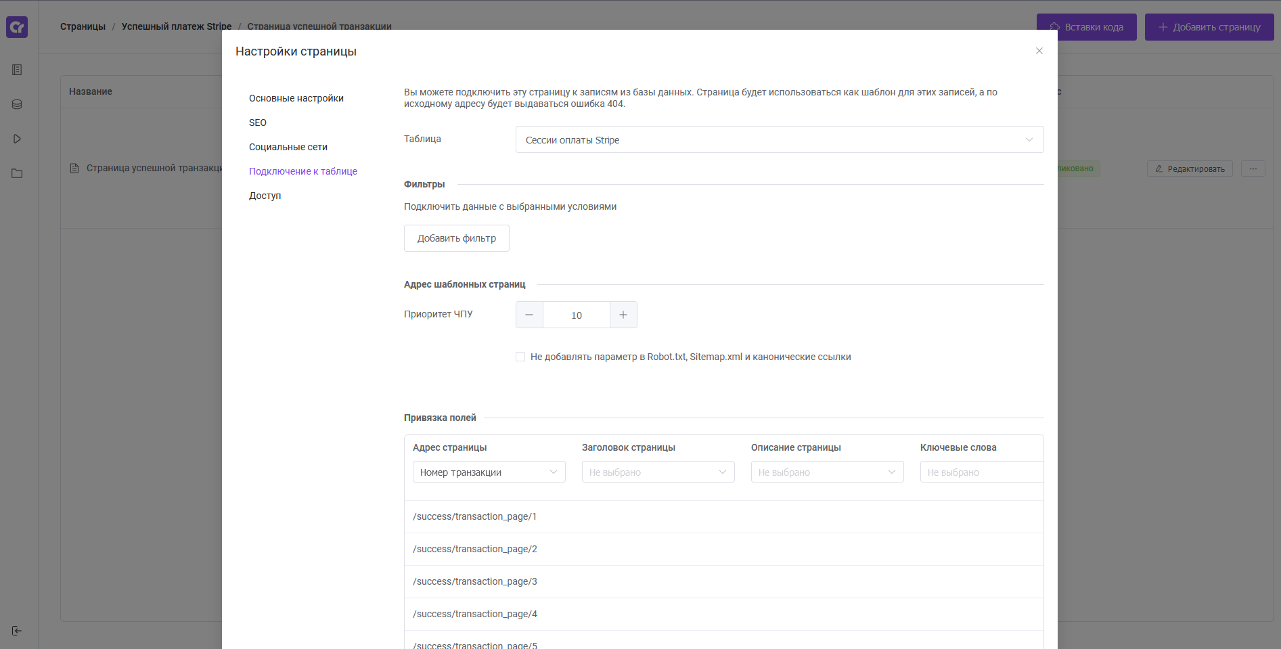This screenshot has width=1281, height=649.
Task: Click the Название column header
Action: (91, 91)
